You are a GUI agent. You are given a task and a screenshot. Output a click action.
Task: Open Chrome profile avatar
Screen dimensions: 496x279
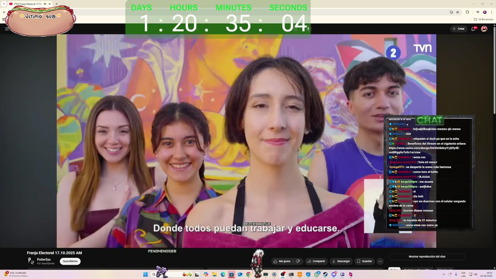[x=484, y=12]
